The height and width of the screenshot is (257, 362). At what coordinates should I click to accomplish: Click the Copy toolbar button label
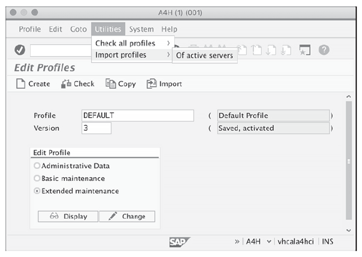point(127,84)
